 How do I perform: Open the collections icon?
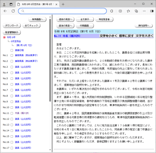tap(136, 11)
